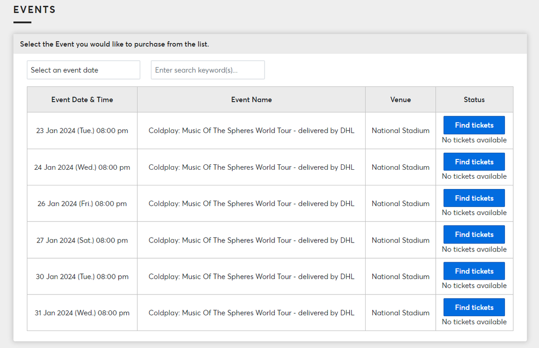The width and height of the screenshot is (539, 348).
Task: Select the '30 Jan 2024 (Tue.) 08:00 pm' cell
Action: click(x=82, y=277)
